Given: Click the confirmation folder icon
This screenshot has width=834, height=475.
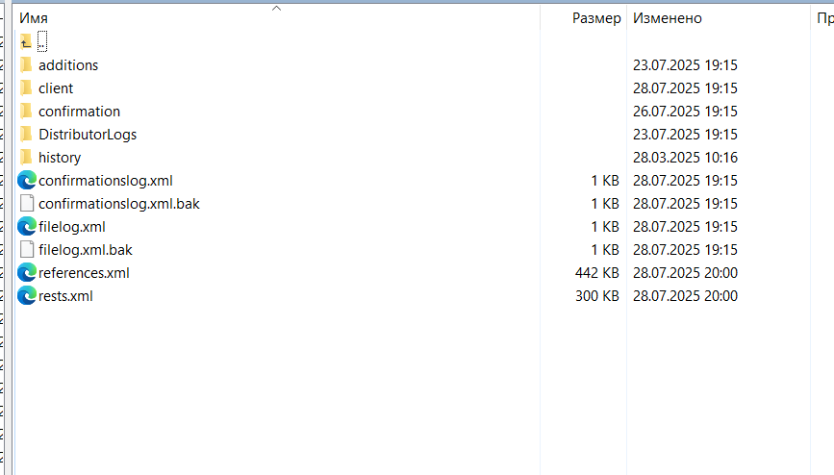Looking at the screenshot, I should [26, 112].
